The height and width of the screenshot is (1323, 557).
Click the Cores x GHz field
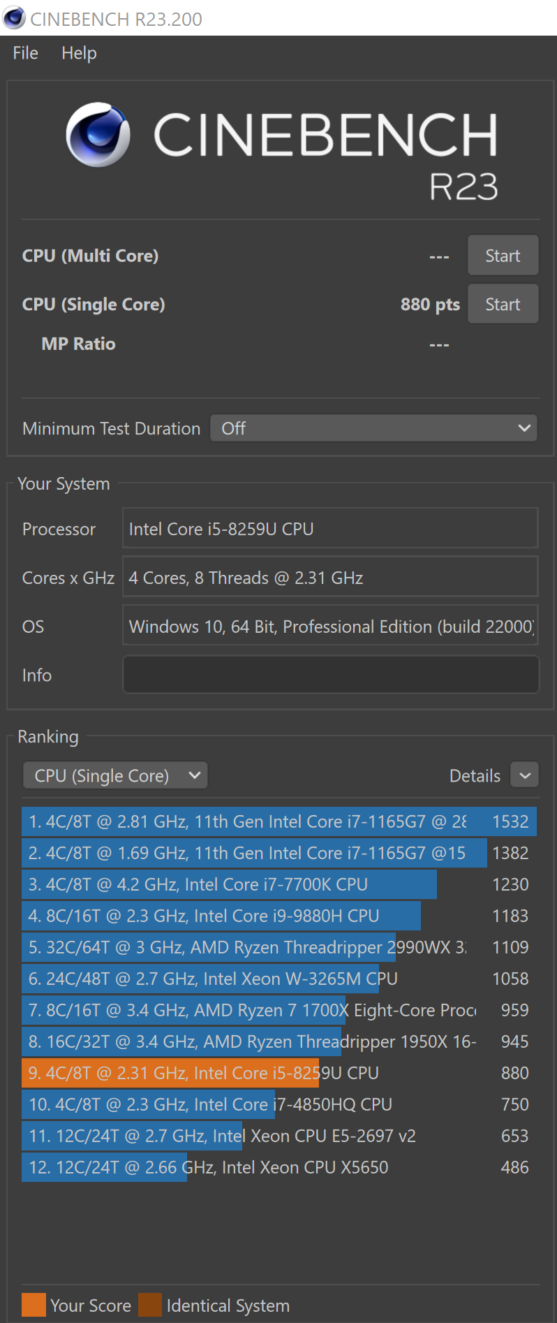click(330, 577)
